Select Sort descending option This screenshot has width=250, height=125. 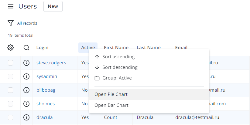tap(120, 67)
